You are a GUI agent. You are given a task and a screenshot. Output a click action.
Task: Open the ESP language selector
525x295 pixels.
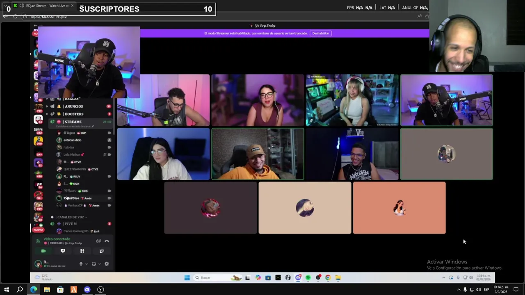click(486, 290)
